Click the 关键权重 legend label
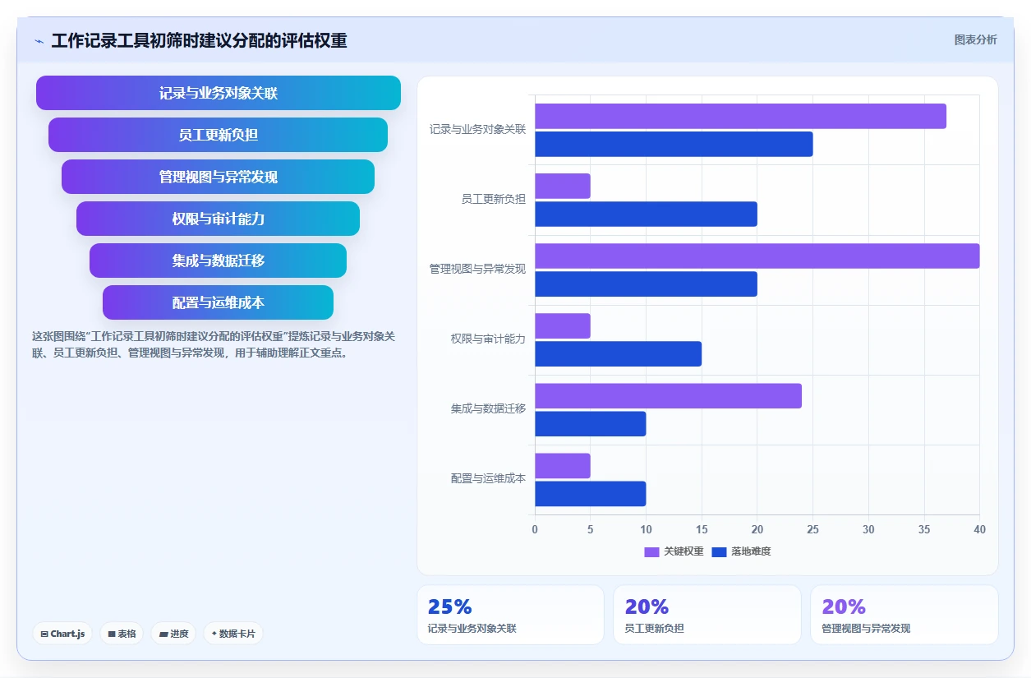This screenshot has height=678, width=1031. pyautogui.click(x=683, y=551)
